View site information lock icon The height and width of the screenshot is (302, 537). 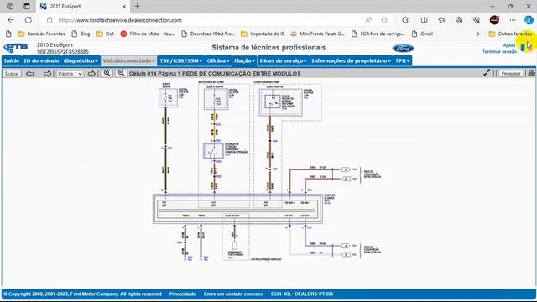tap(50, 20)
